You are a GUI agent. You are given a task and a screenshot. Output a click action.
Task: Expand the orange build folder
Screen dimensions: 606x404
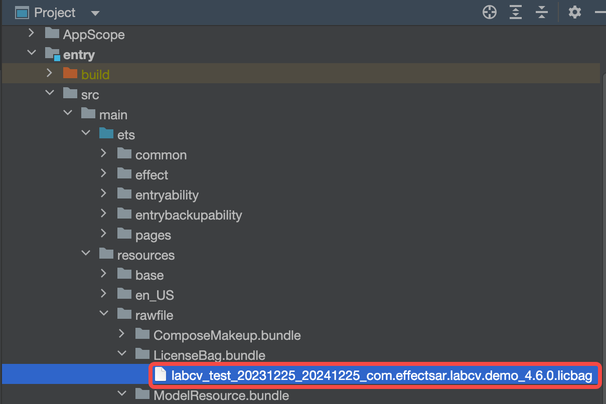click(49, 73)
